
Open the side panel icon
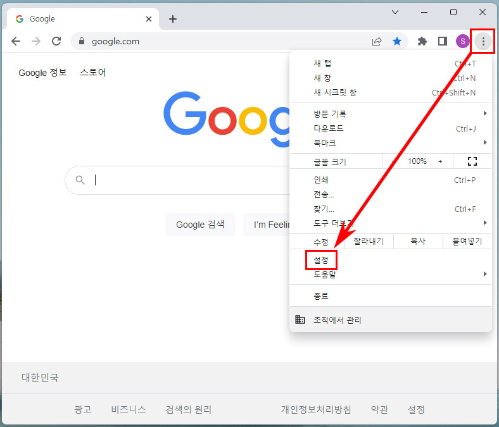443,41
